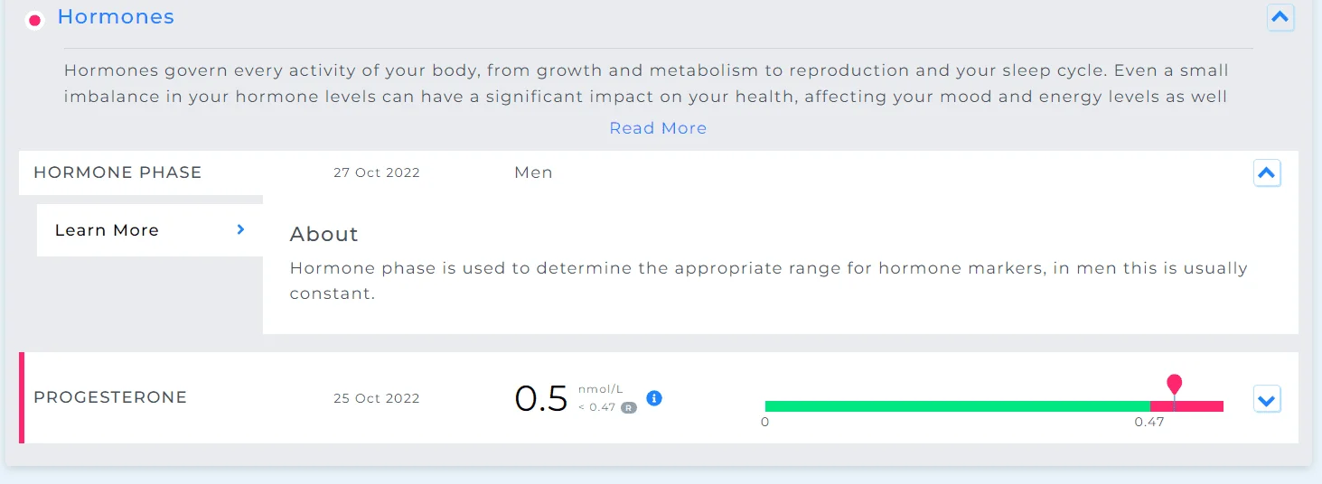
Task: Click the PROGESTERONE marker name
Action: point(110,397)
